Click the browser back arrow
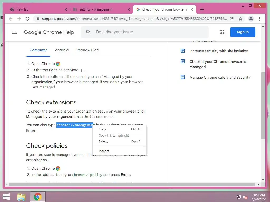 coord(11,19)
